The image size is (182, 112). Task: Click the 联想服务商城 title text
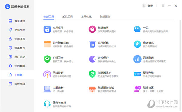point(106,88)
